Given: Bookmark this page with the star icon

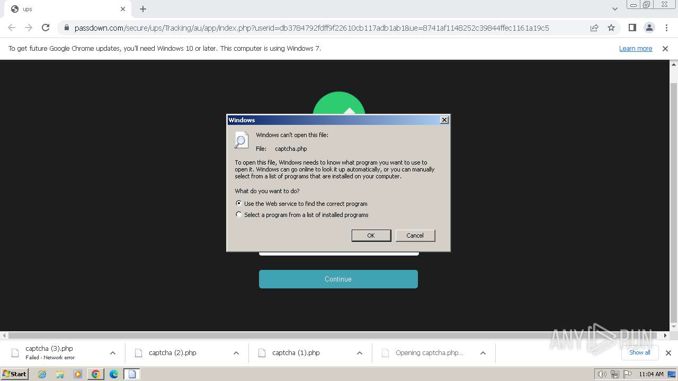Looking at the screenshot, I should tap(611, 28).
